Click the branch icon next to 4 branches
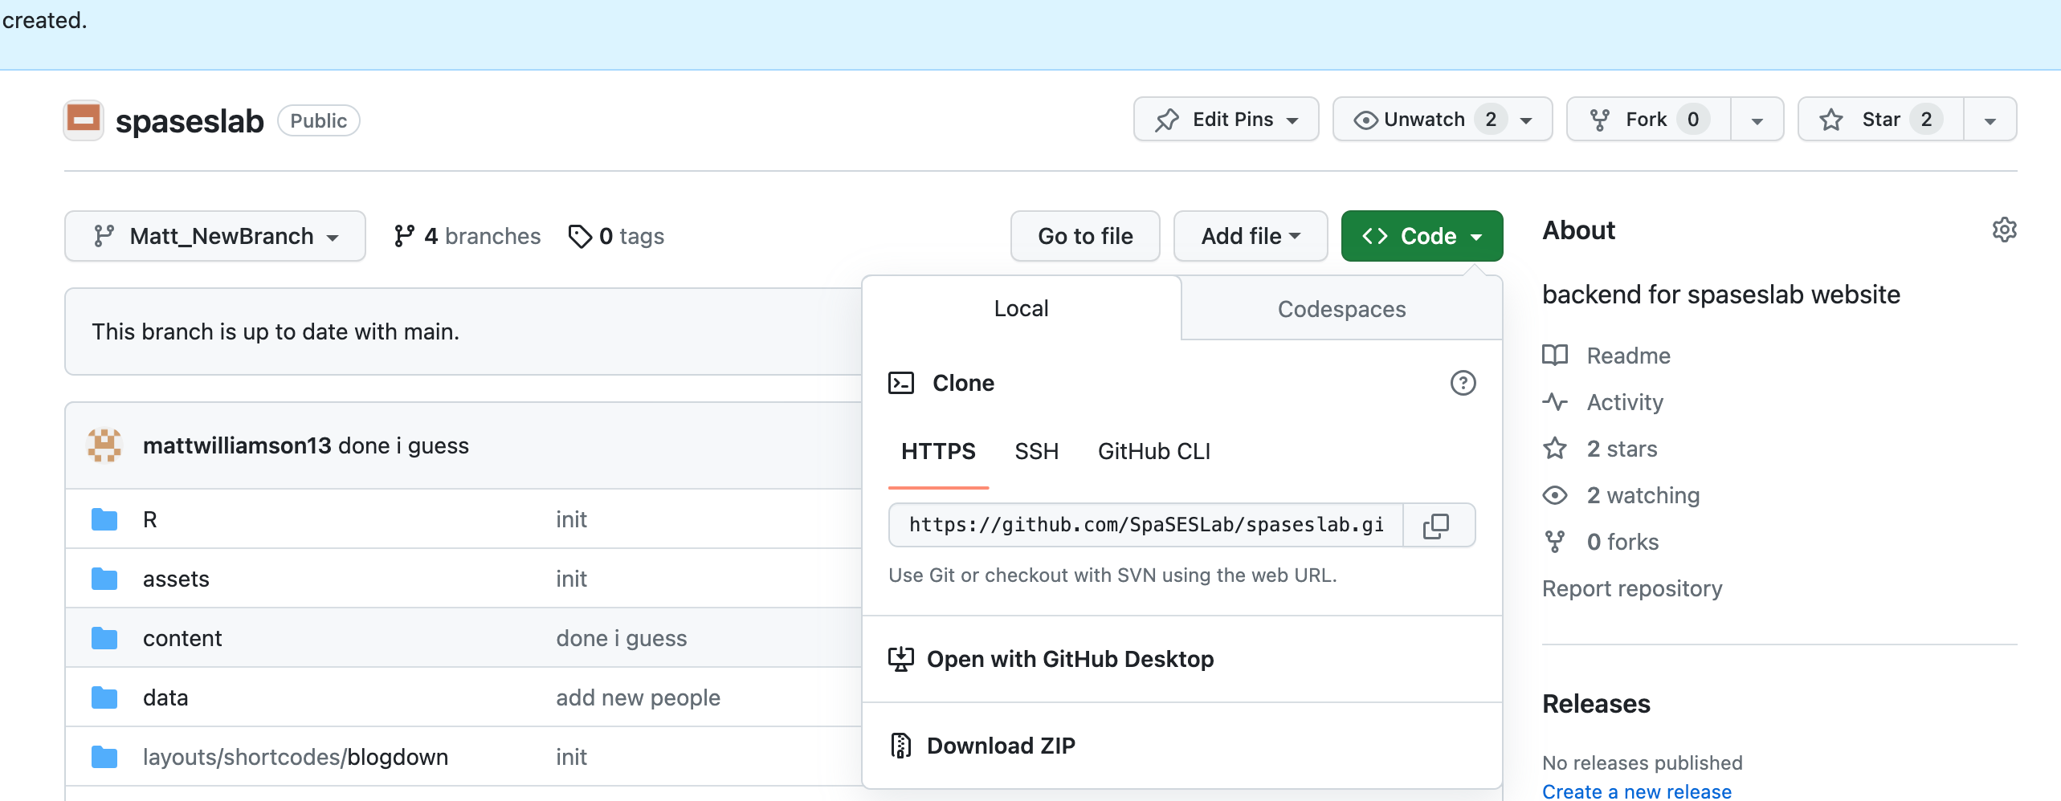The height and width of the screenshot is (801, 2061). pos(404,236)
